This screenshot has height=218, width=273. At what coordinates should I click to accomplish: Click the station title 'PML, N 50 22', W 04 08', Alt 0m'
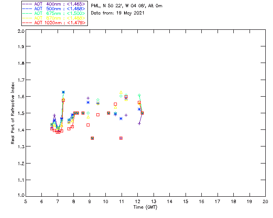pos(127,6)
